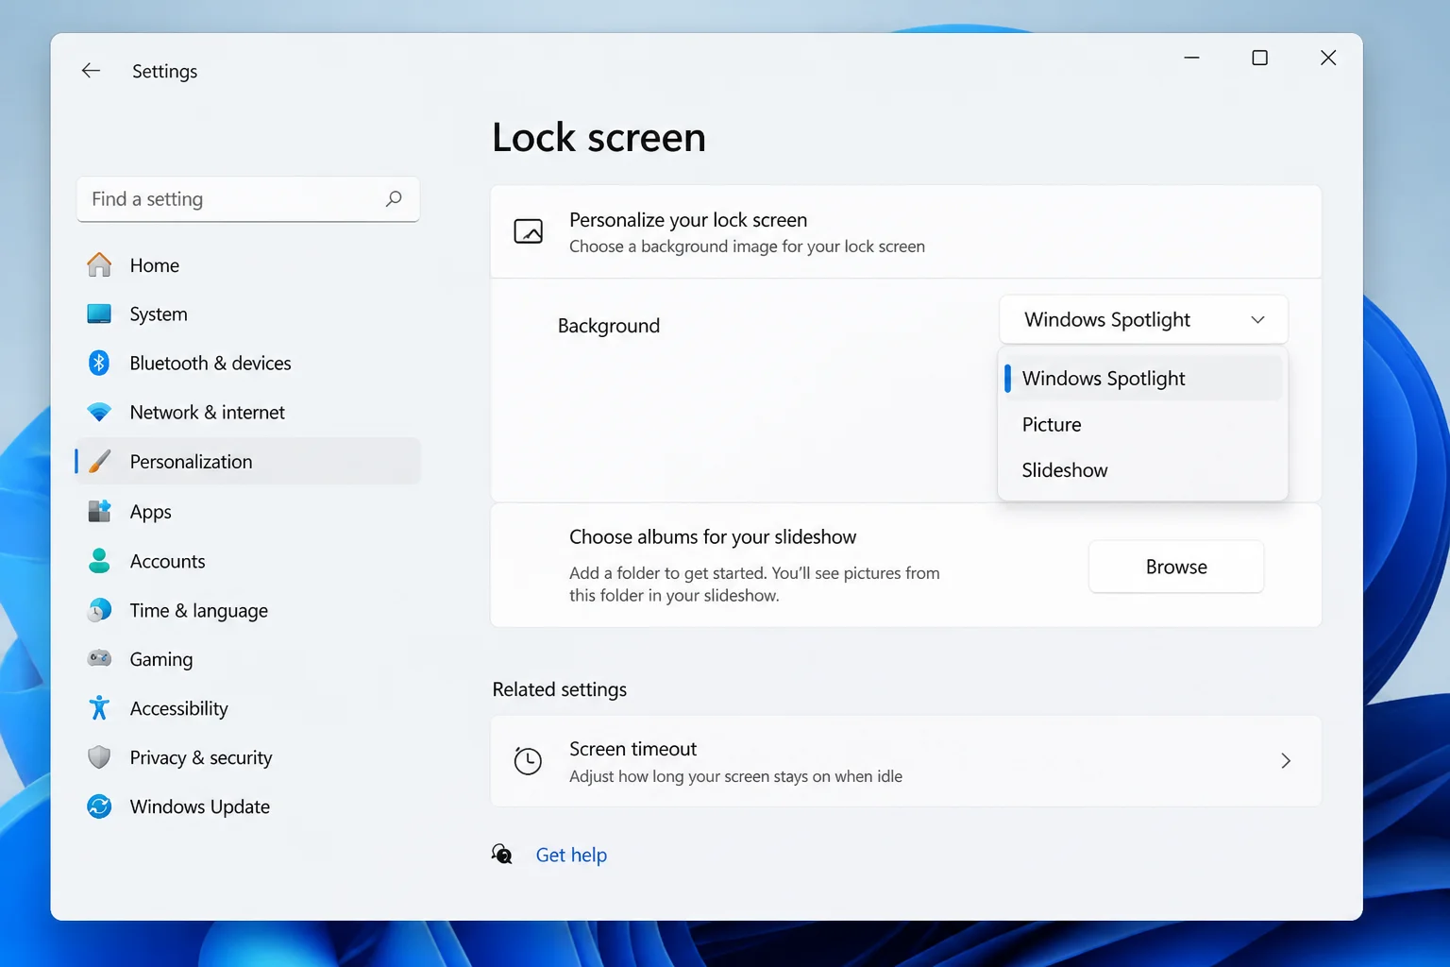
Task: Click in the Find a setting field
Action: 247,199
